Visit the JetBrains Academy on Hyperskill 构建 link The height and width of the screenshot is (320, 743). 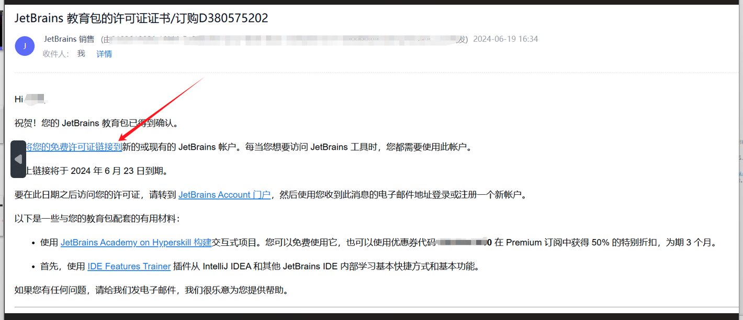pos(136,242)
